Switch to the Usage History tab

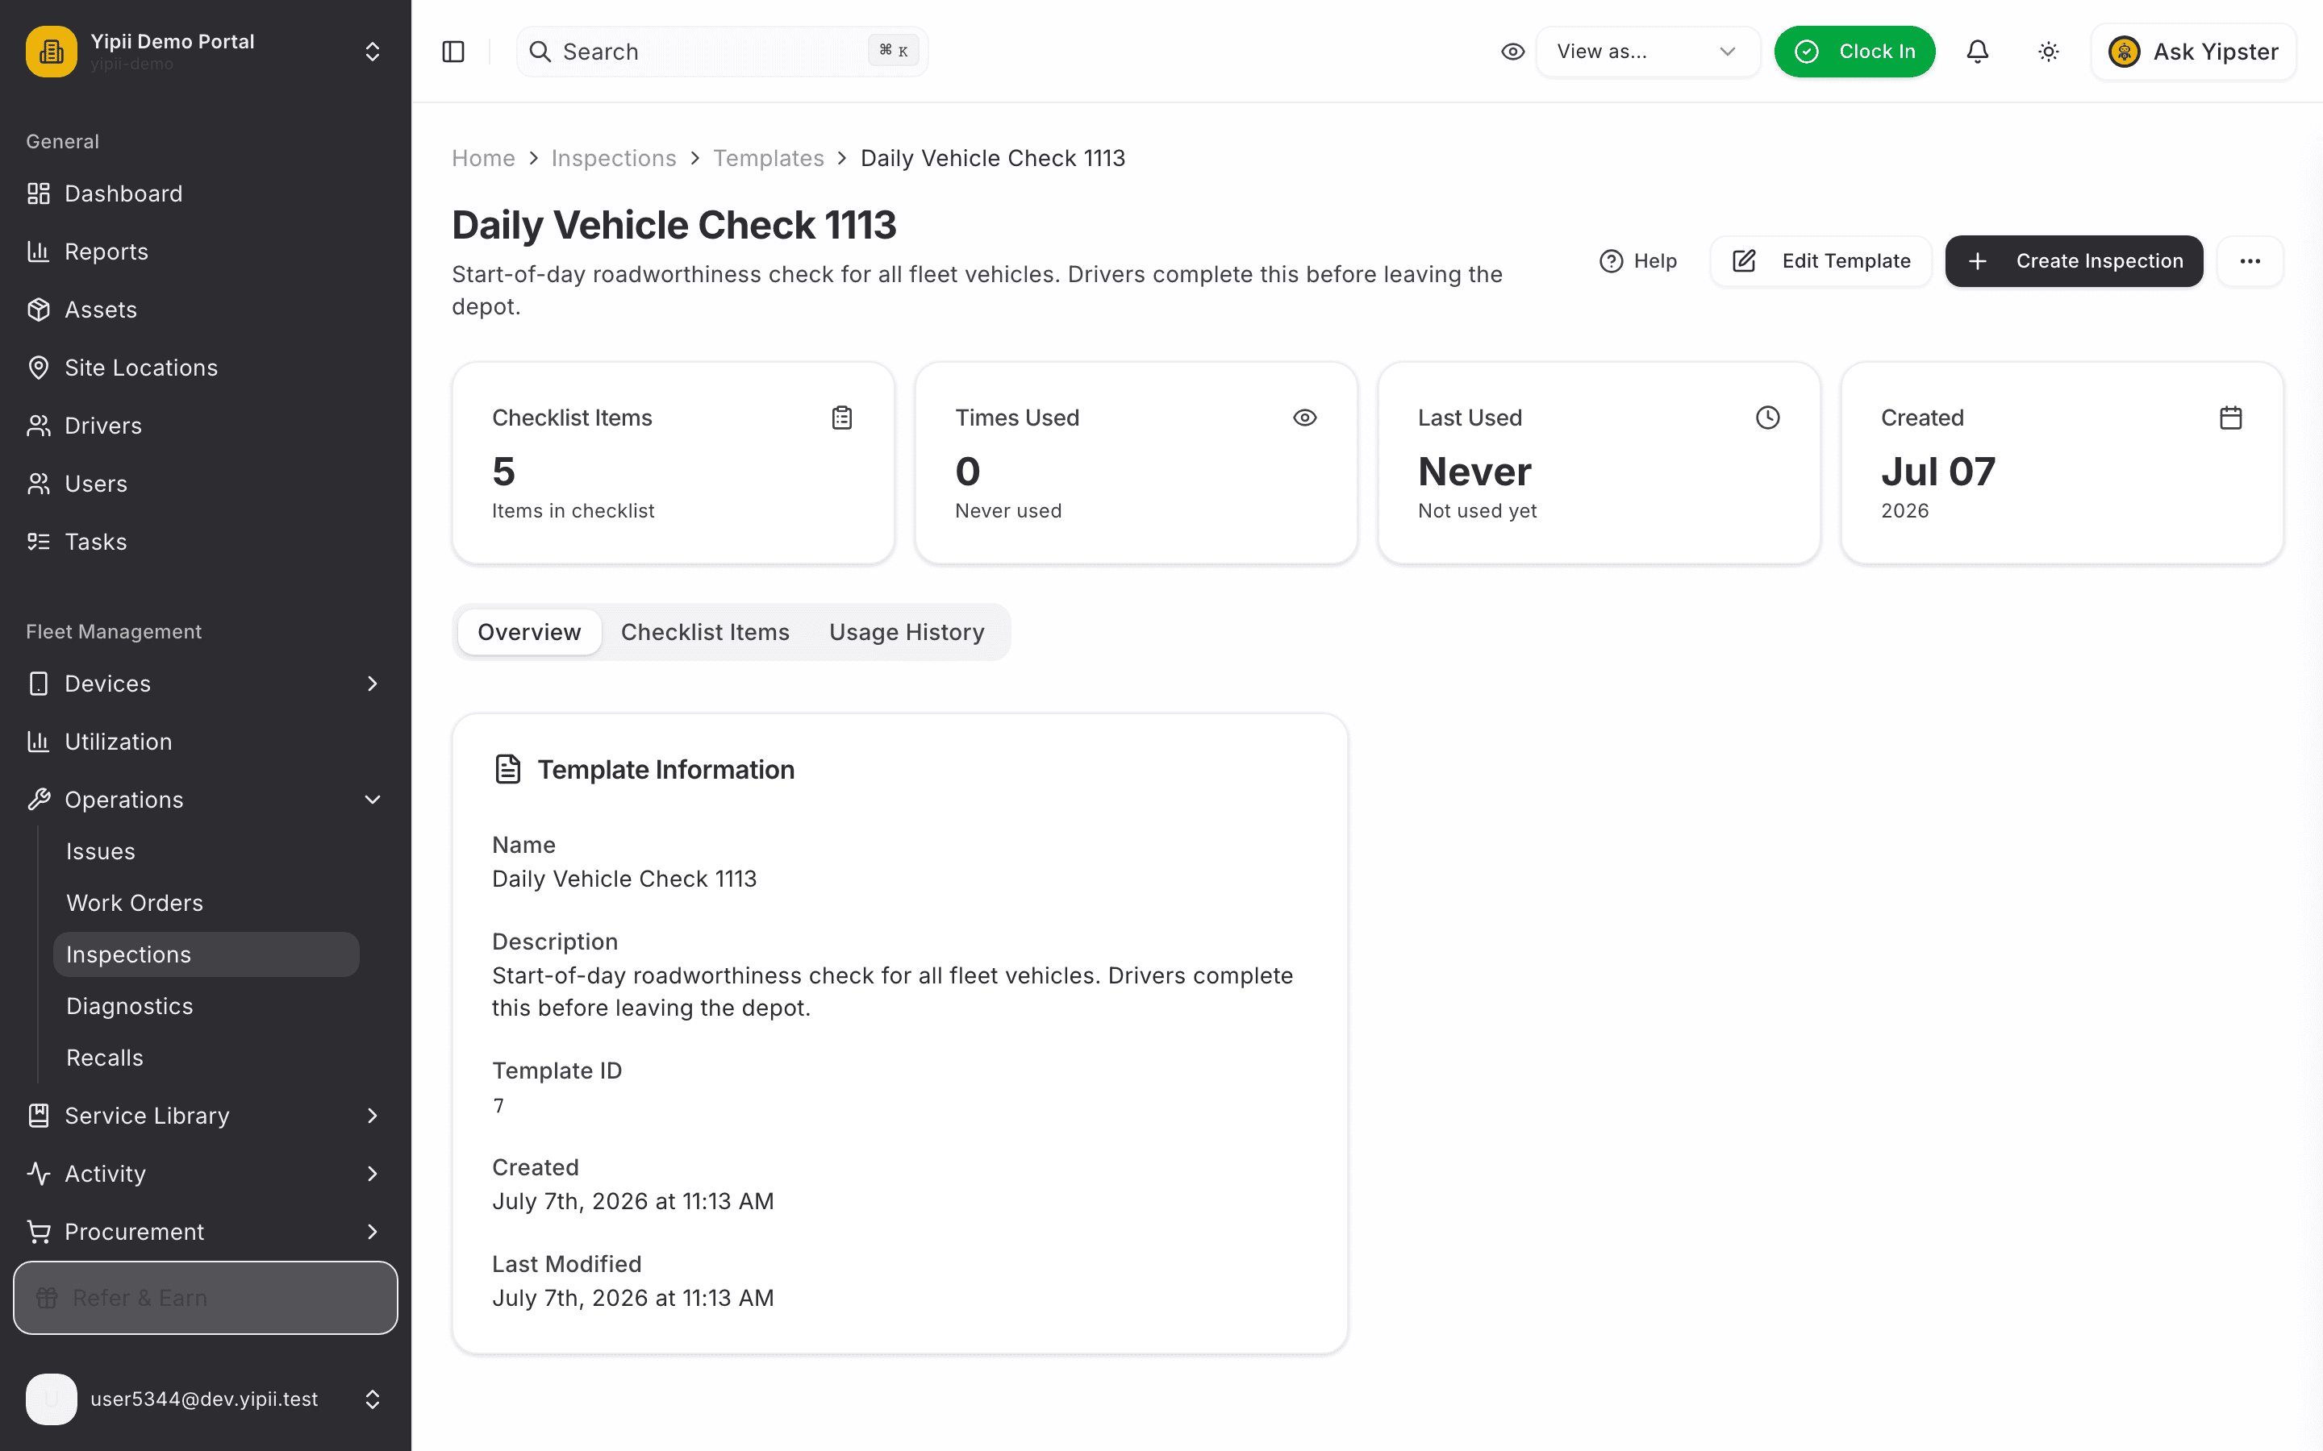pos(907,633)
